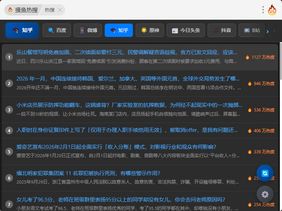Switch to the 百度 hot search tab
Screen dimensions: 282x211
pos(57,30)
